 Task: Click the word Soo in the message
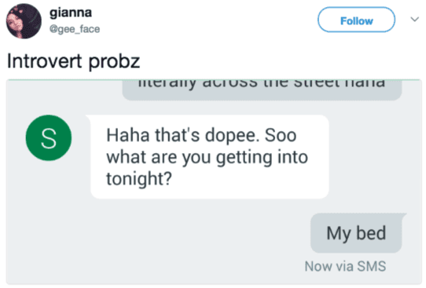281,135
